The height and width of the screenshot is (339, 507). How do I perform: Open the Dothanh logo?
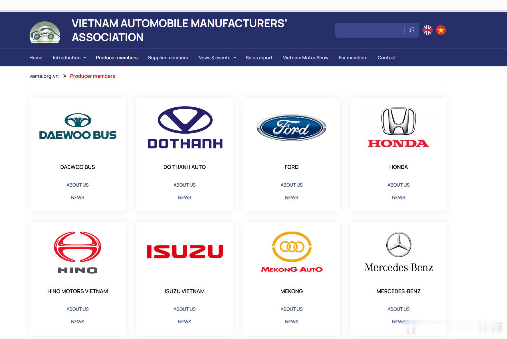point(185,128)
